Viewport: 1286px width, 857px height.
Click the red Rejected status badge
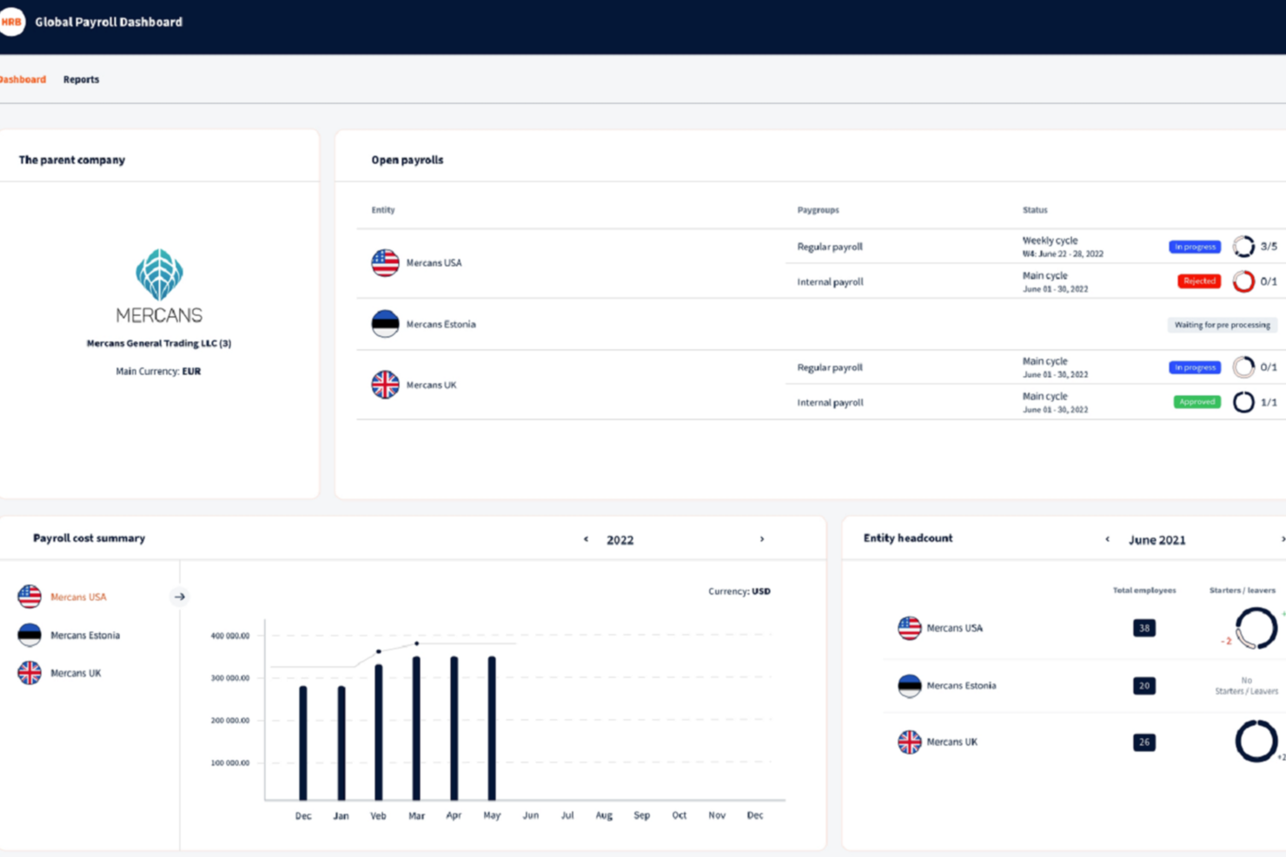[1199, 281]
